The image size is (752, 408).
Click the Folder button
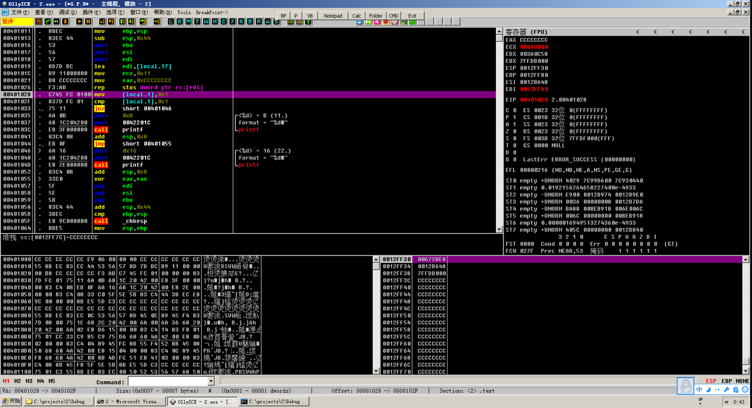coord(376,16)
